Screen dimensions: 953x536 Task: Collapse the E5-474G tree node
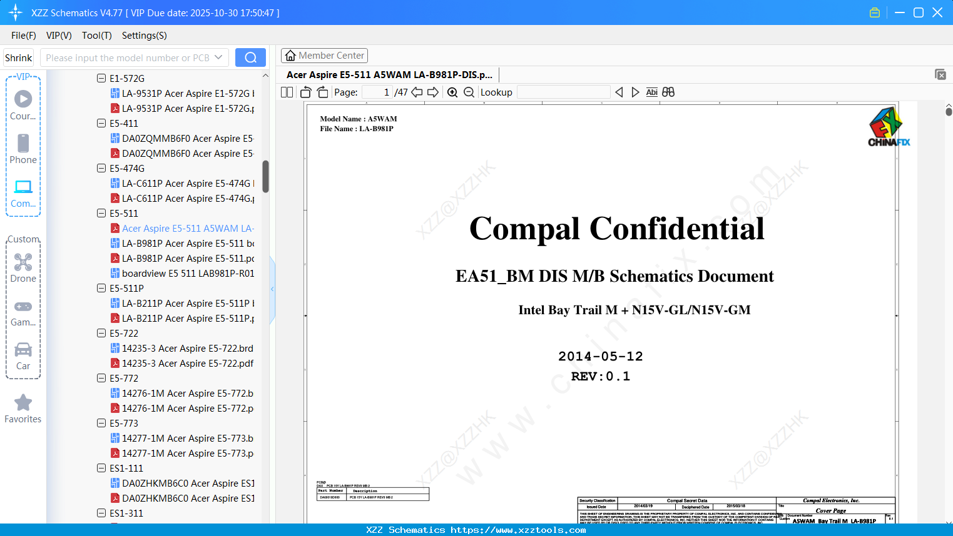tap(101, 168)
